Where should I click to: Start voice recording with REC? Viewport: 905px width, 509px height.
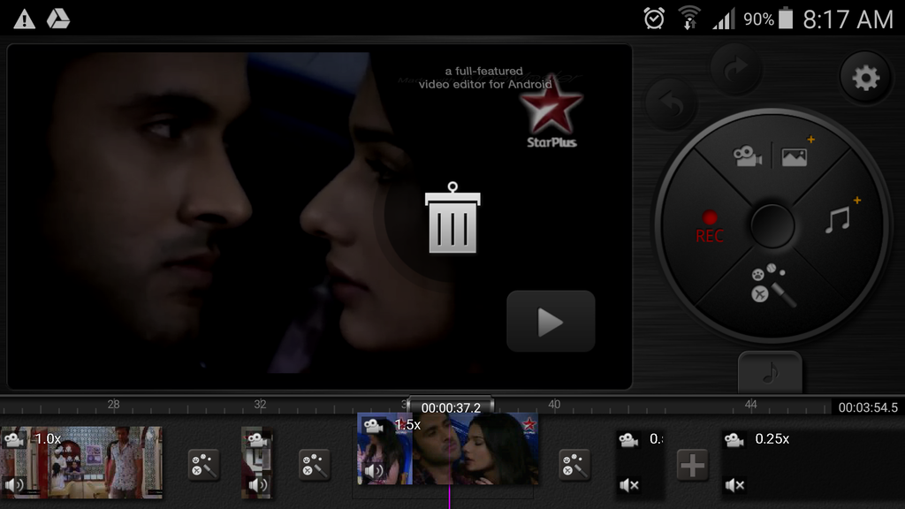pos(710,227)
